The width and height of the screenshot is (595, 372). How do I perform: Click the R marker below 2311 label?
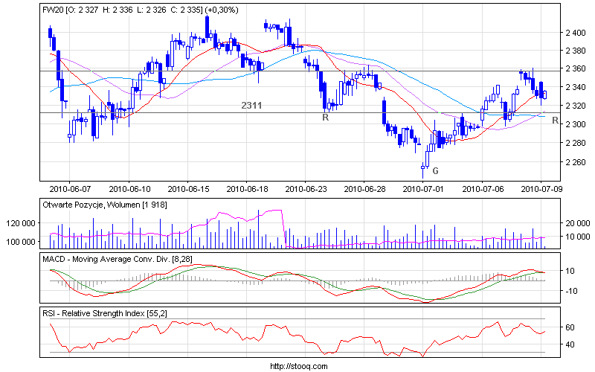(325, 118)
